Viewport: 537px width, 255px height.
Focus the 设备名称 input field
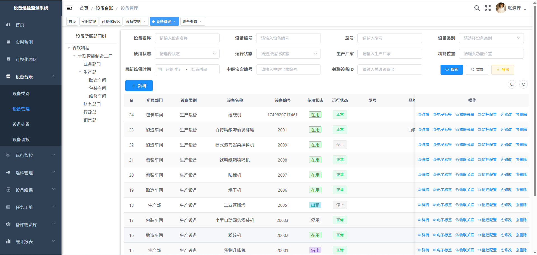point(187,38)
